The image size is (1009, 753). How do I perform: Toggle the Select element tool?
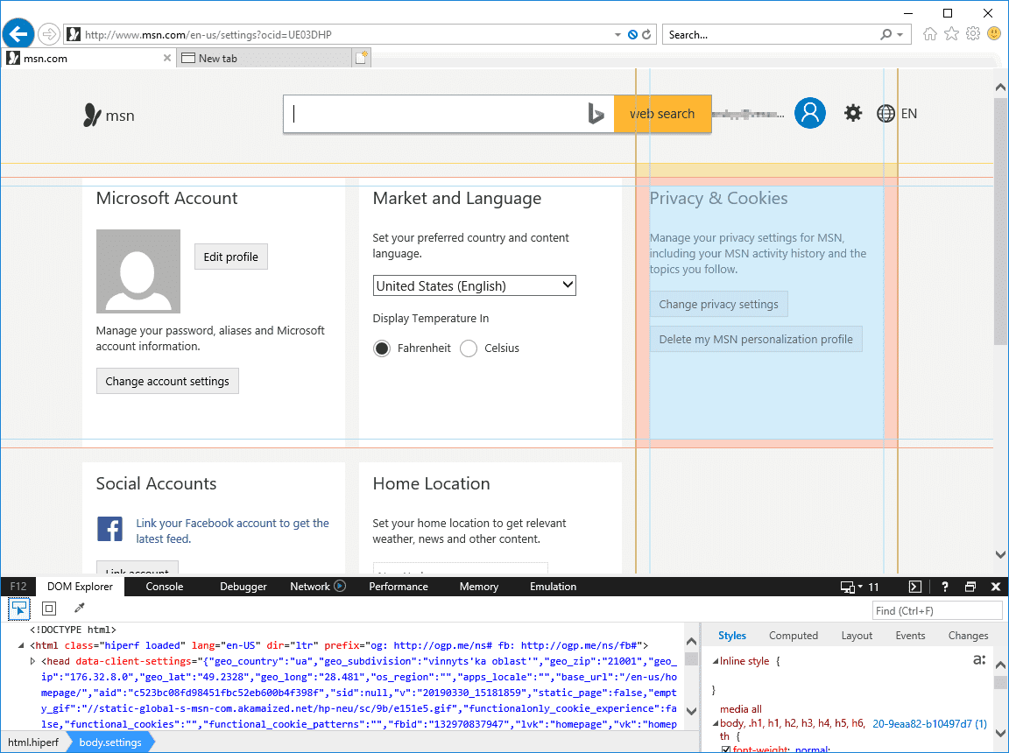click(x=19, y=608)
